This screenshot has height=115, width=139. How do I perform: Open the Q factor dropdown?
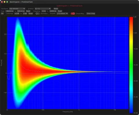pos(43,9)
